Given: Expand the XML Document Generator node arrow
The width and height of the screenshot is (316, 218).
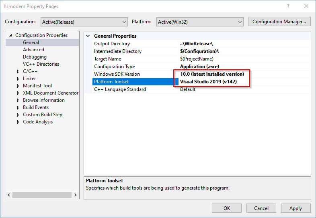Looking at the screenshot, I should (x=18, y=93).
